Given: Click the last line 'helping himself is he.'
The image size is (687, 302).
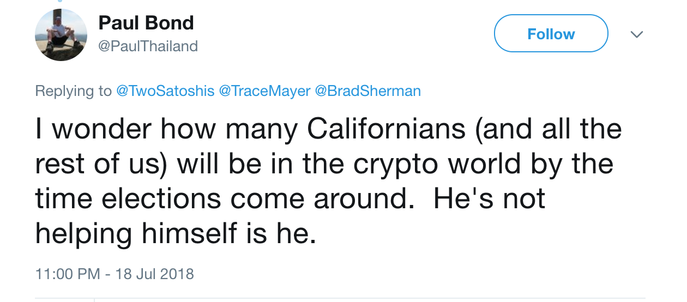Looking at the screenshot, I should pyautogui.click(x=176, y=233).
